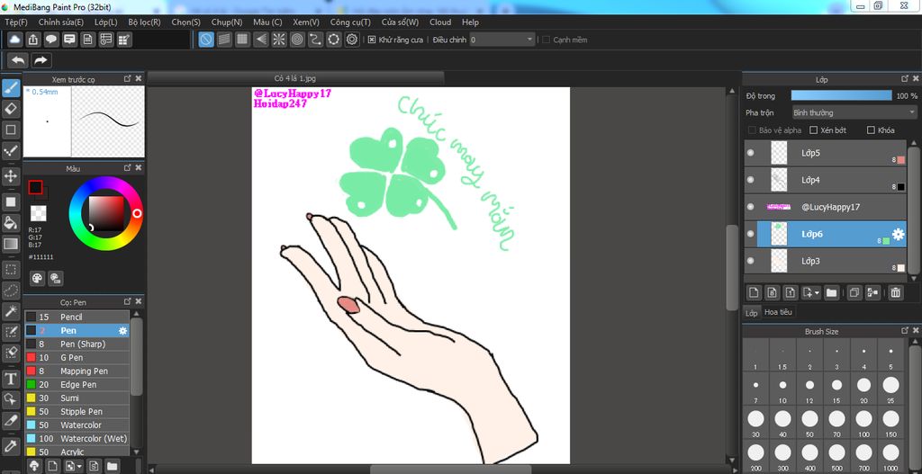Open the Lớp(L) menu
Image resolution: width=922 pixels, height=474 pixels.
pyautogui.click(x=106, y=22)
